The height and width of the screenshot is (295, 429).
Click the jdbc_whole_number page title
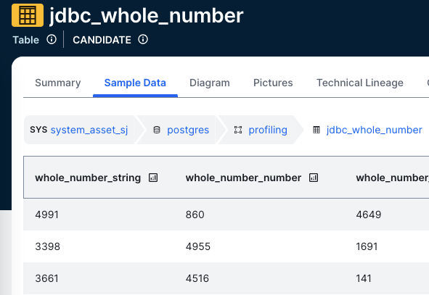pos(147,15)
